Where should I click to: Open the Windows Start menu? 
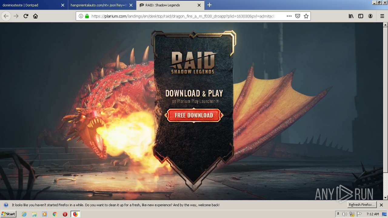click(x=8, y=214)
